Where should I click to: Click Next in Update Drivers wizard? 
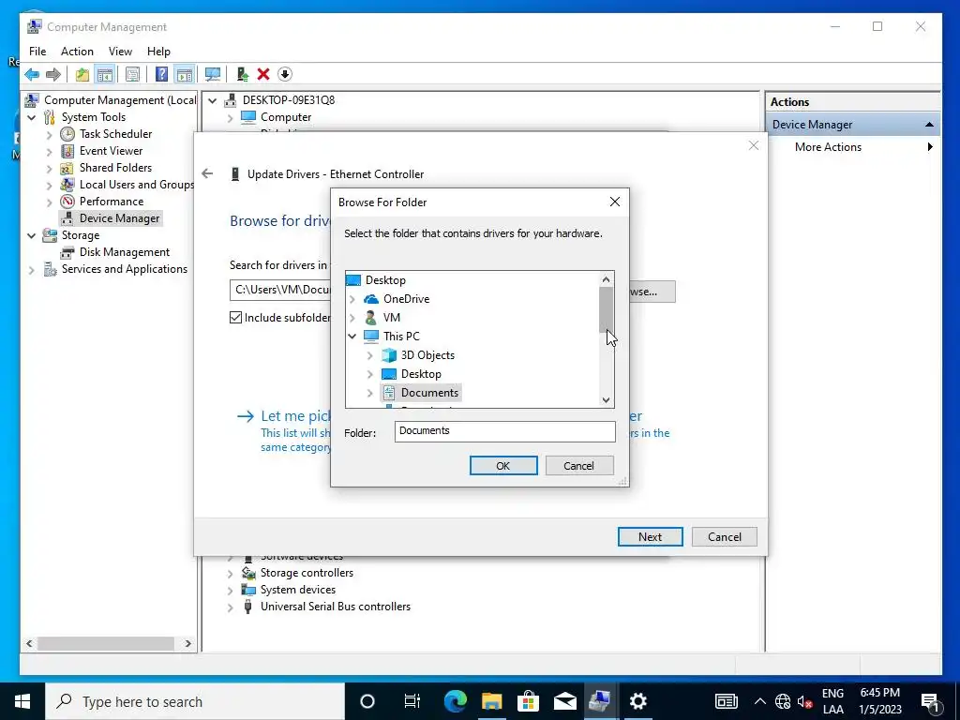651,537
